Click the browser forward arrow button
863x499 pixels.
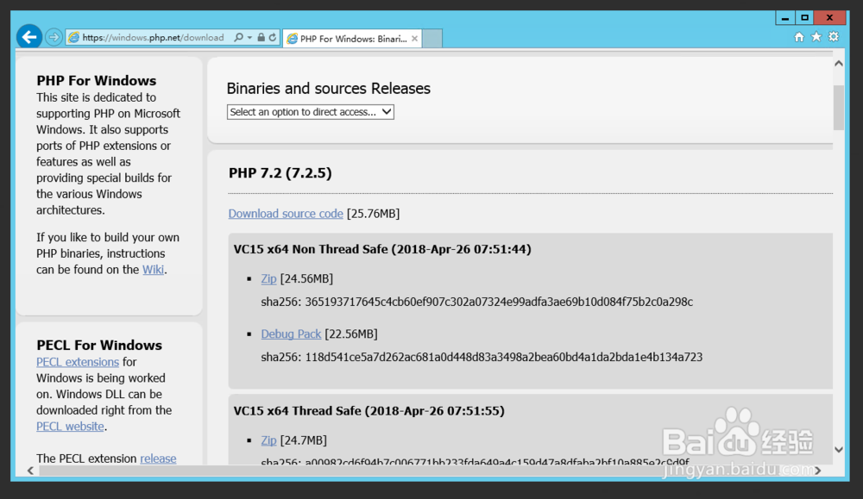tap(54, 37)
